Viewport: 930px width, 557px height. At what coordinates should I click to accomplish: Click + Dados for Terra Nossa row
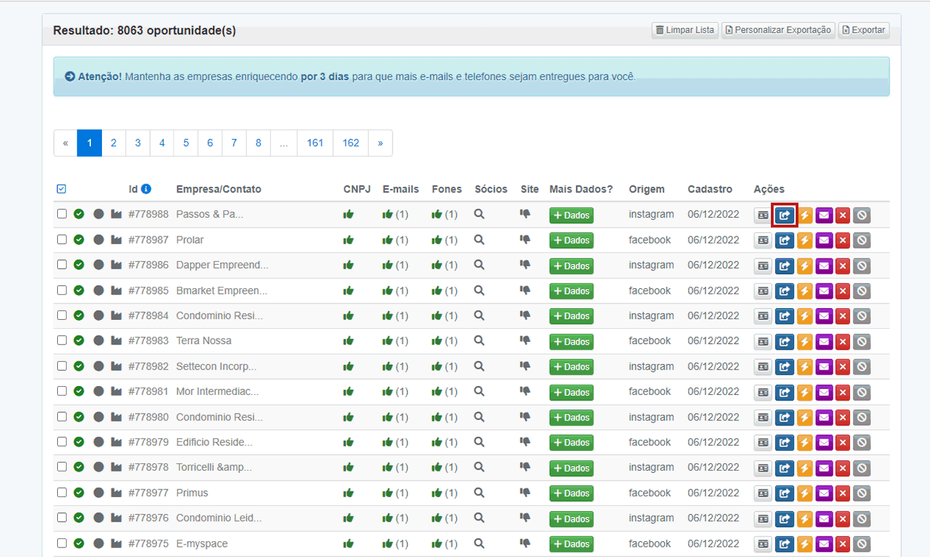(571, 342)
